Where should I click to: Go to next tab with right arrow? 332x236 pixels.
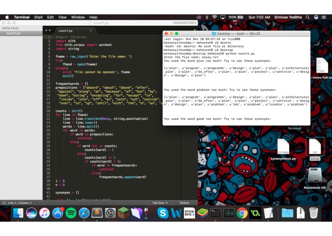click(x=50, y=31)
